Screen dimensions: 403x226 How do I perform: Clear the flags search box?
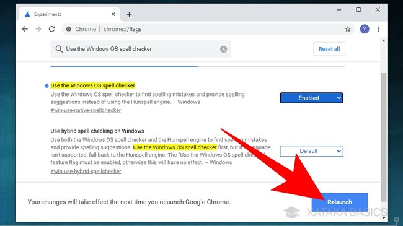(224, 49)
